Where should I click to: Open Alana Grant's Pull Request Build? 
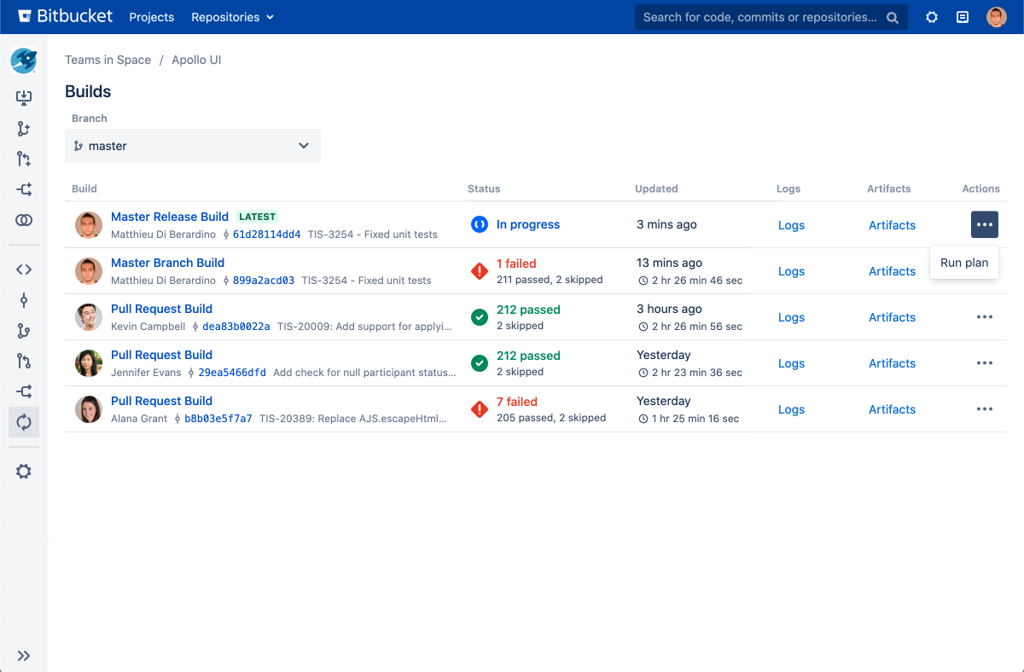(162, 401)
